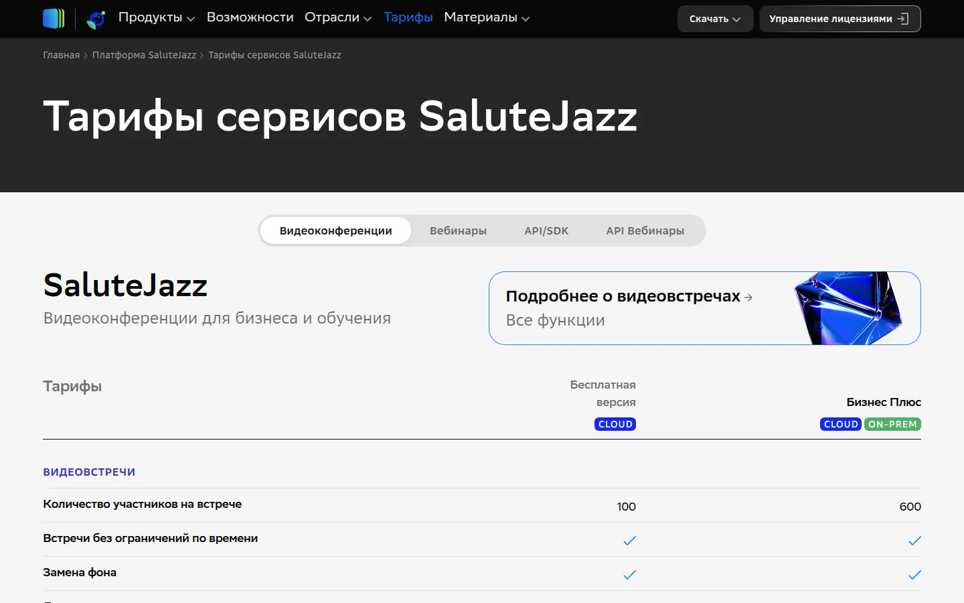The height and width of the screenshot is (603, 964).
Task: Click the Тарифы table heading
Action: [x=72, y=387]
